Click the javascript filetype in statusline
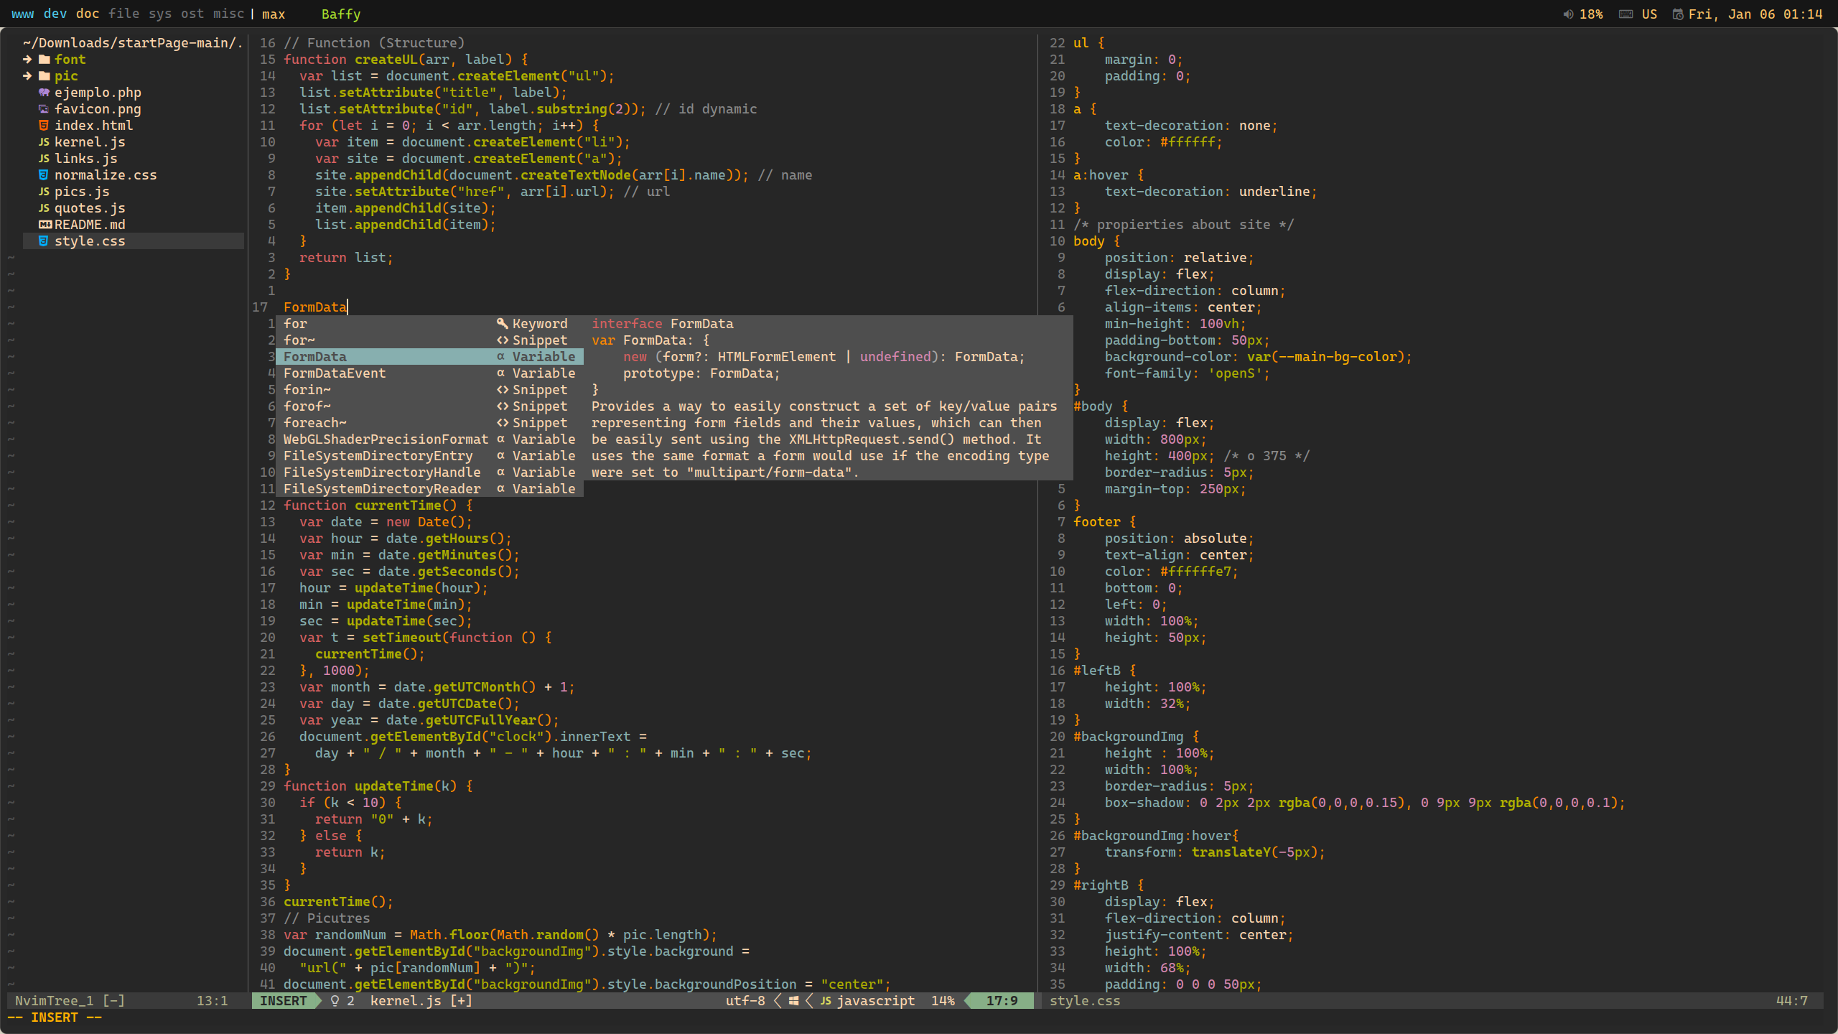Screen dimensions: 1838x1034 (876, 1001)
